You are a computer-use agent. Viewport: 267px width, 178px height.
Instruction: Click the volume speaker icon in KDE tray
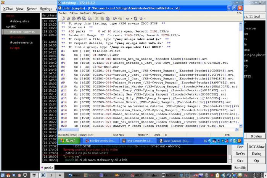[x=223, y=175]
